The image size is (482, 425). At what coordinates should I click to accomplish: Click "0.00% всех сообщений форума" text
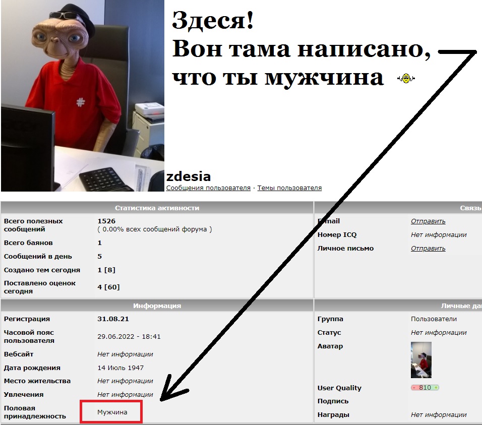click(155, 229)
